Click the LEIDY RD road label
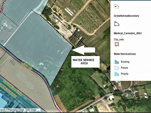 tap(26, 66)
